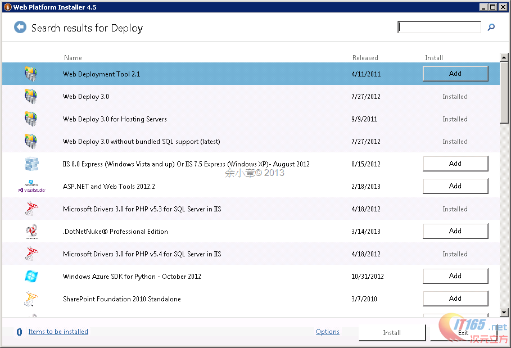Click release date 2/18/2013
Viewport: 511px width, 348px height.
coord(366,187)
